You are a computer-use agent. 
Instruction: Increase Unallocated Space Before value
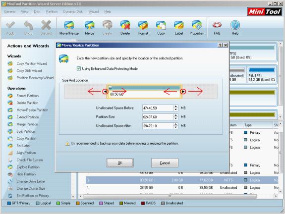[x=175, y=107]
